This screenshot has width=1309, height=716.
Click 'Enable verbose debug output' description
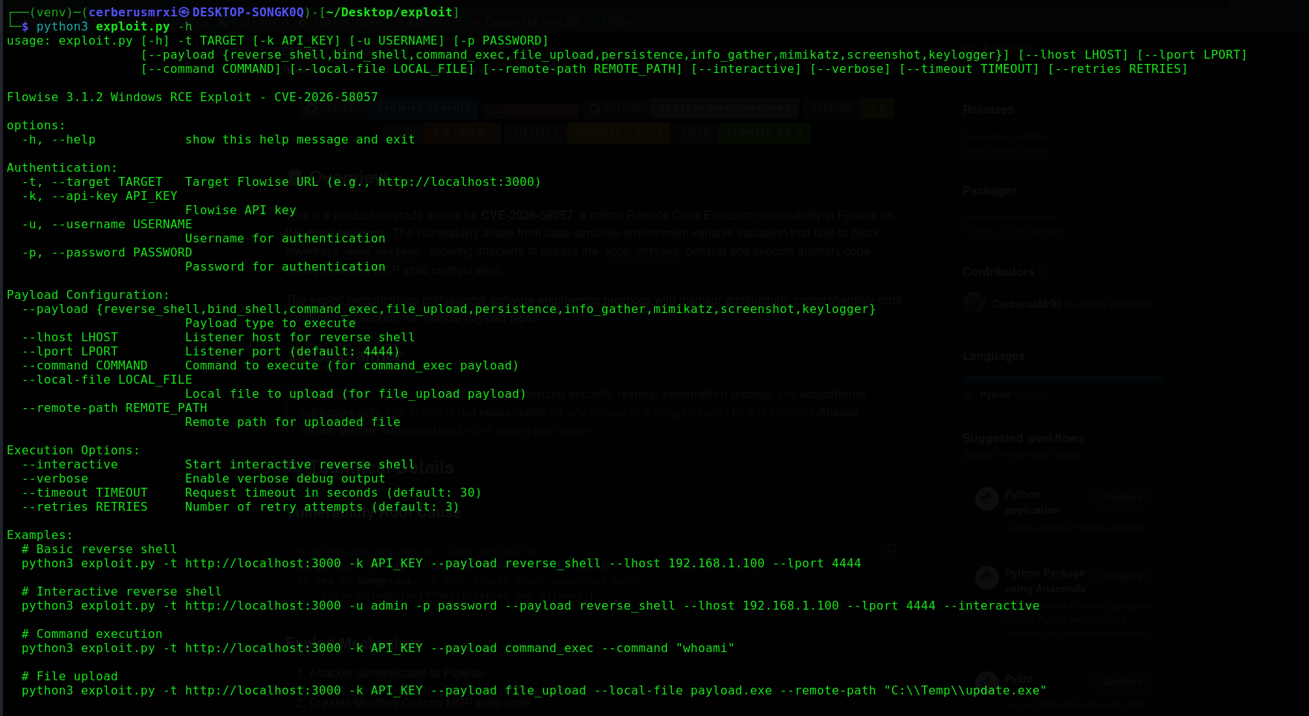(285, 479)
